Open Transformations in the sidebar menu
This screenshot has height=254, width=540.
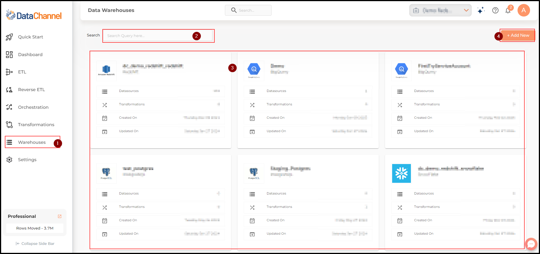point(36,125)
